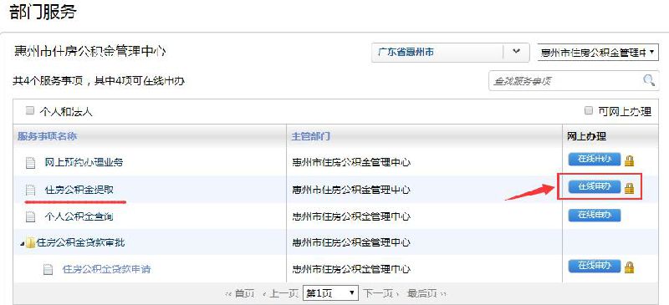Click the 主管部门 column header

pos(310,136)
